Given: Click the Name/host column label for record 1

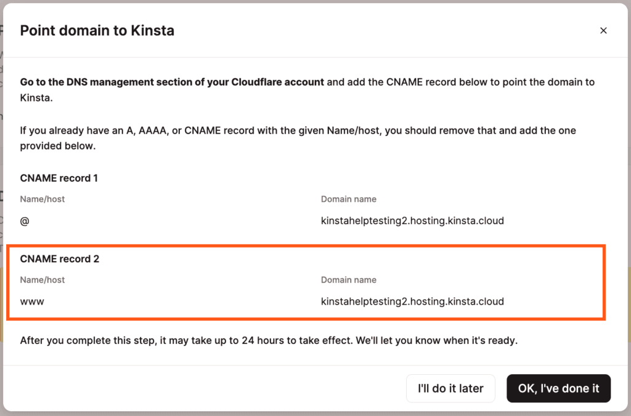Looking at the screenshot, I should [x=42, y=199].
